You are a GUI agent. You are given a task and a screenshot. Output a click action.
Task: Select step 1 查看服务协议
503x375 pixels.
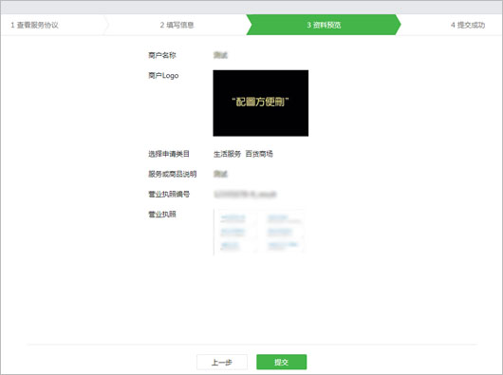(x=34, y=25)
